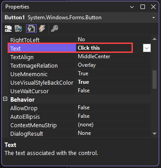Screen dimensions: 161x168
Task: Select the ContextMenuStrip property row
Action: [80, 125]
